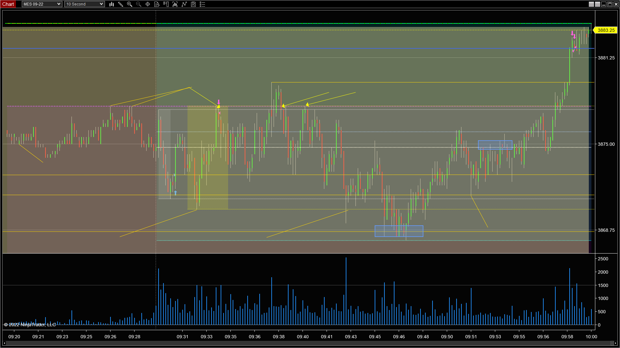Click the yellow 3883.25 price marker
Viewport: 620px width, 348px height.
click(x=605, y=30)
